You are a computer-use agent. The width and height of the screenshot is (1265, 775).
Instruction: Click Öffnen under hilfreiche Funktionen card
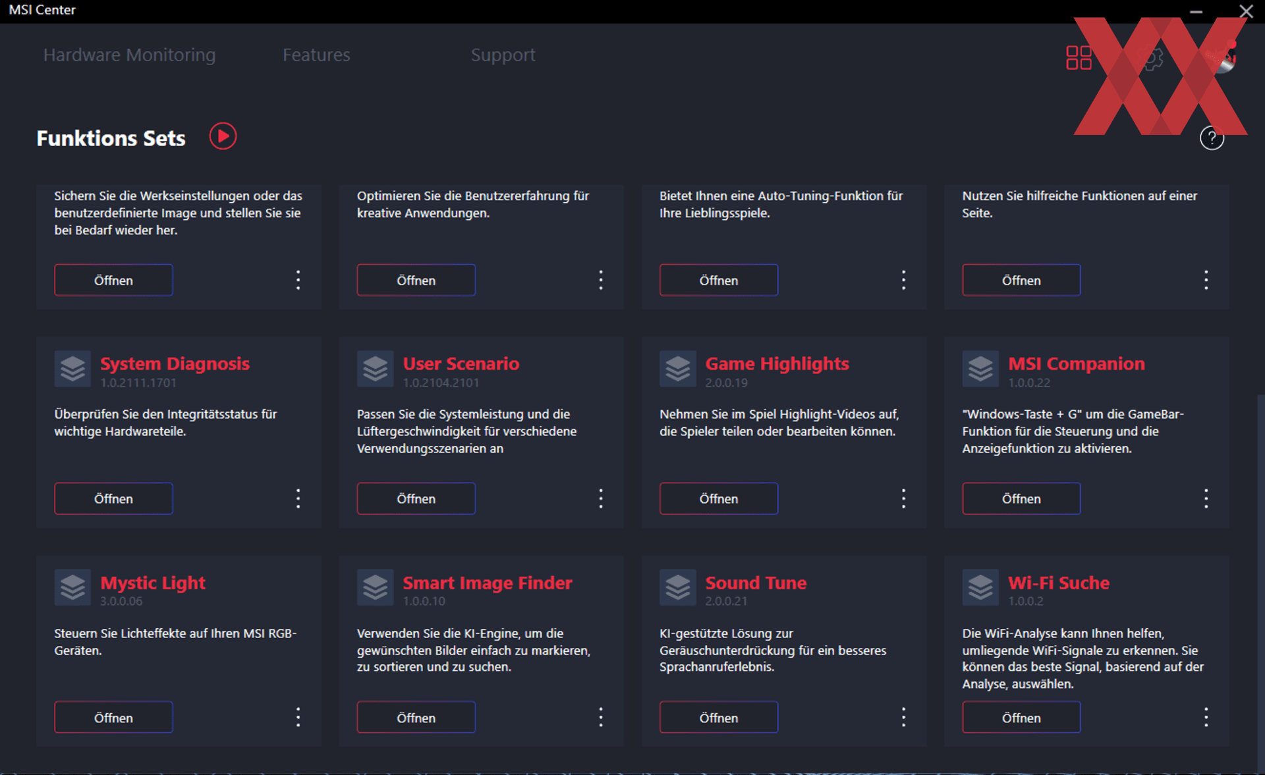point(1021,280)
